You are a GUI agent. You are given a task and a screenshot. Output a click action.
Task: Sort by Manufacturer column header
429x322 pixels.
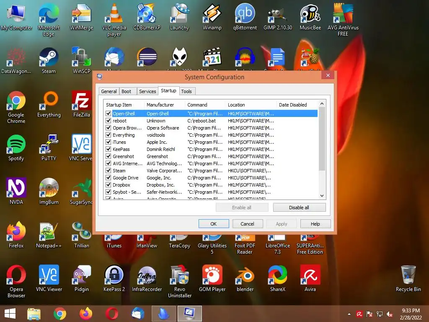164,104
